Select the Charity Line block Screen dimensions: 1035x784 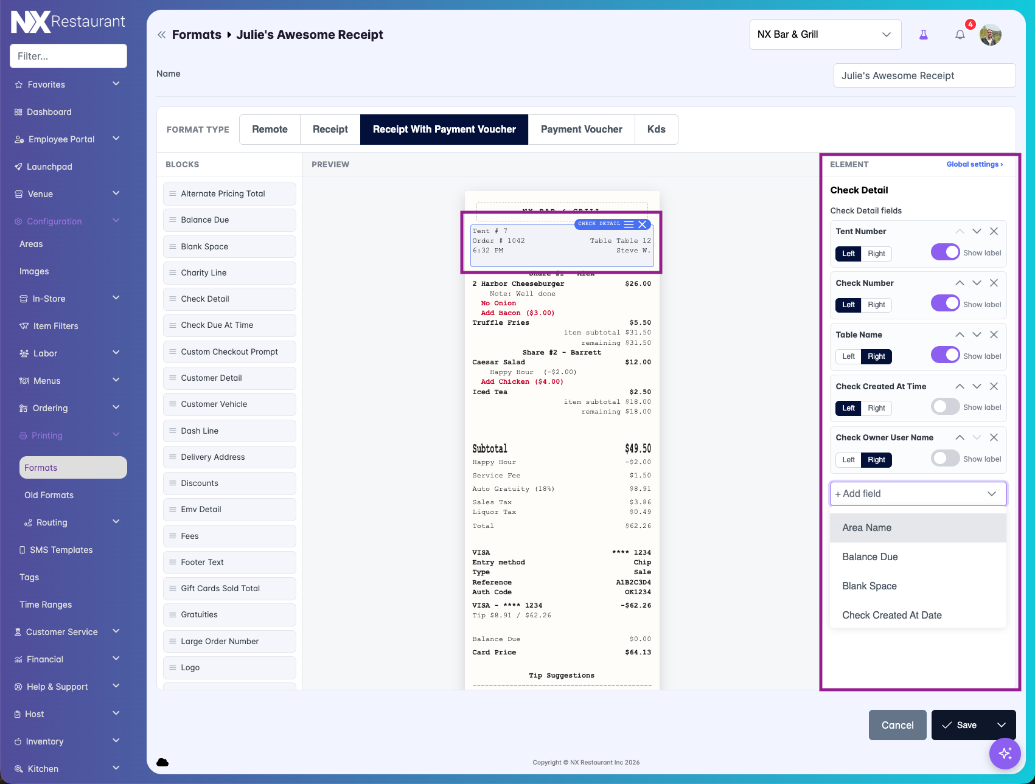click(x=229, y=273)
